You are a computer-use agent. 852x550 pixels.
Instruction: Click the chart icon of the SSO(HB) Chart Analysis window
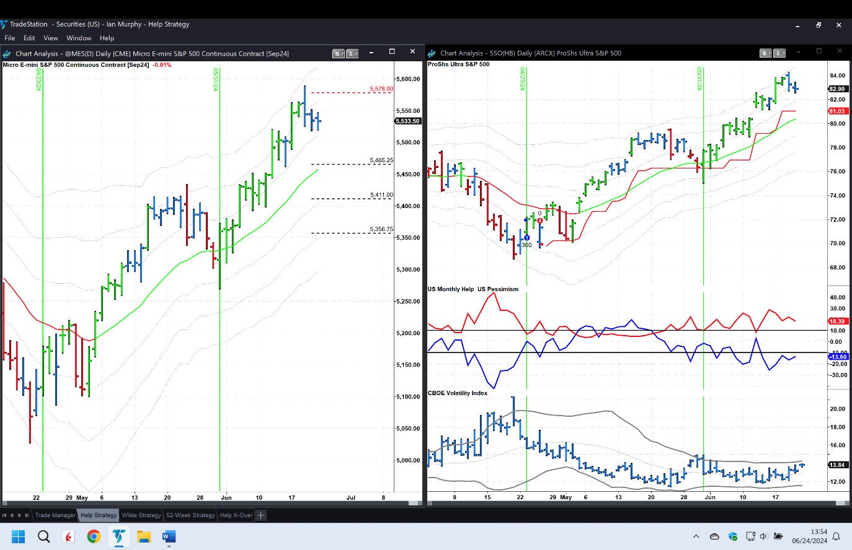tap(432, 53)
